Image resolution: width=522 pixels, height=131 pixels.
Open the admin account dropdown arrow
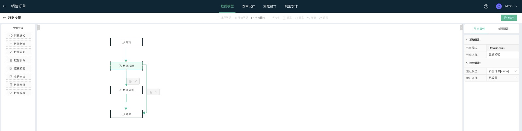point(516,6)
